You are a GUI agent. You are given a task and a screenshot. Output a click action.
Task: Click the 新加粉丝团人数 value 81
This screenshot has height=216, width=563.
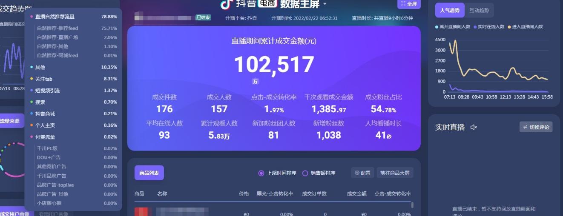[x=274, y=135]
